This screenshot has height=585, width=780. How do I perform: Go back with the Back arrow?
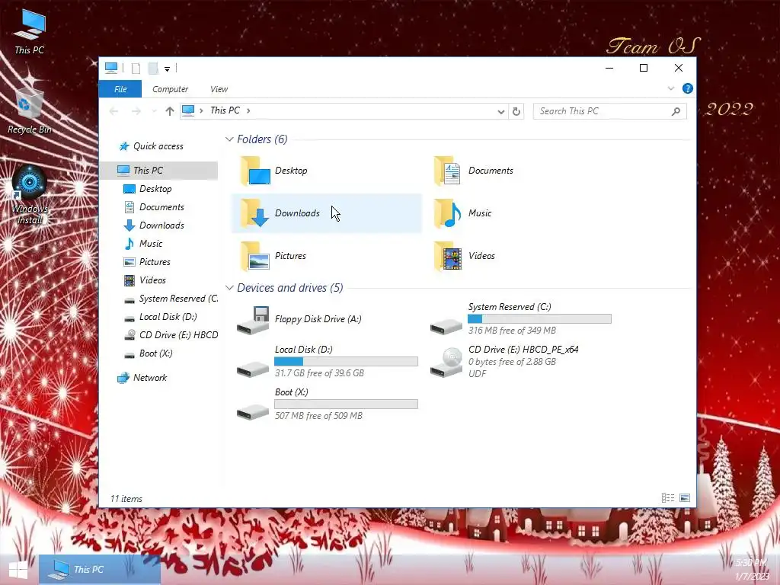[x=114, y=111]
